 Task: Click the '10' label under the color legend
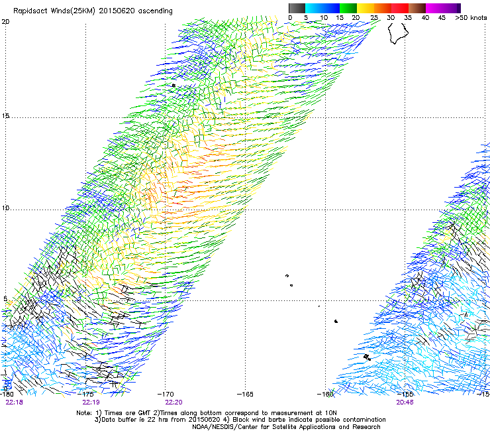tap(324, 17)
